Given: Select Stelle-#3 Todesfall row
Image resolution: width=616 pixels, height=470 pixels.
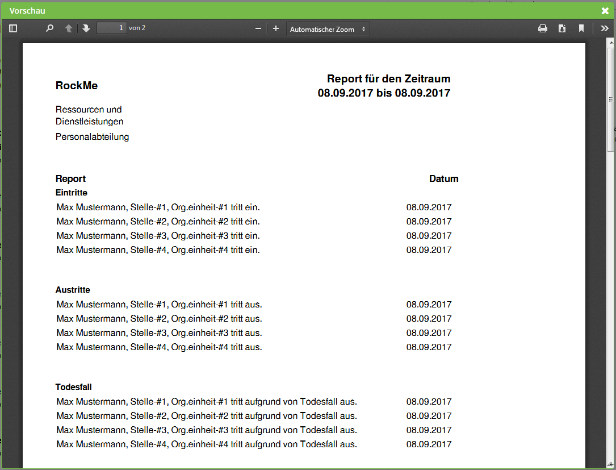Looking at the screenshot, I should (x=254, y=430).
